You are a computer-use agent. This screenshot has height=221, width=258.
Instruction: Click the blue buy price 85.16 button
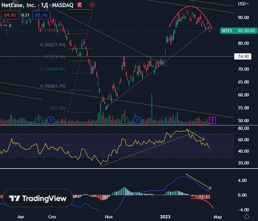pos(41,15)
